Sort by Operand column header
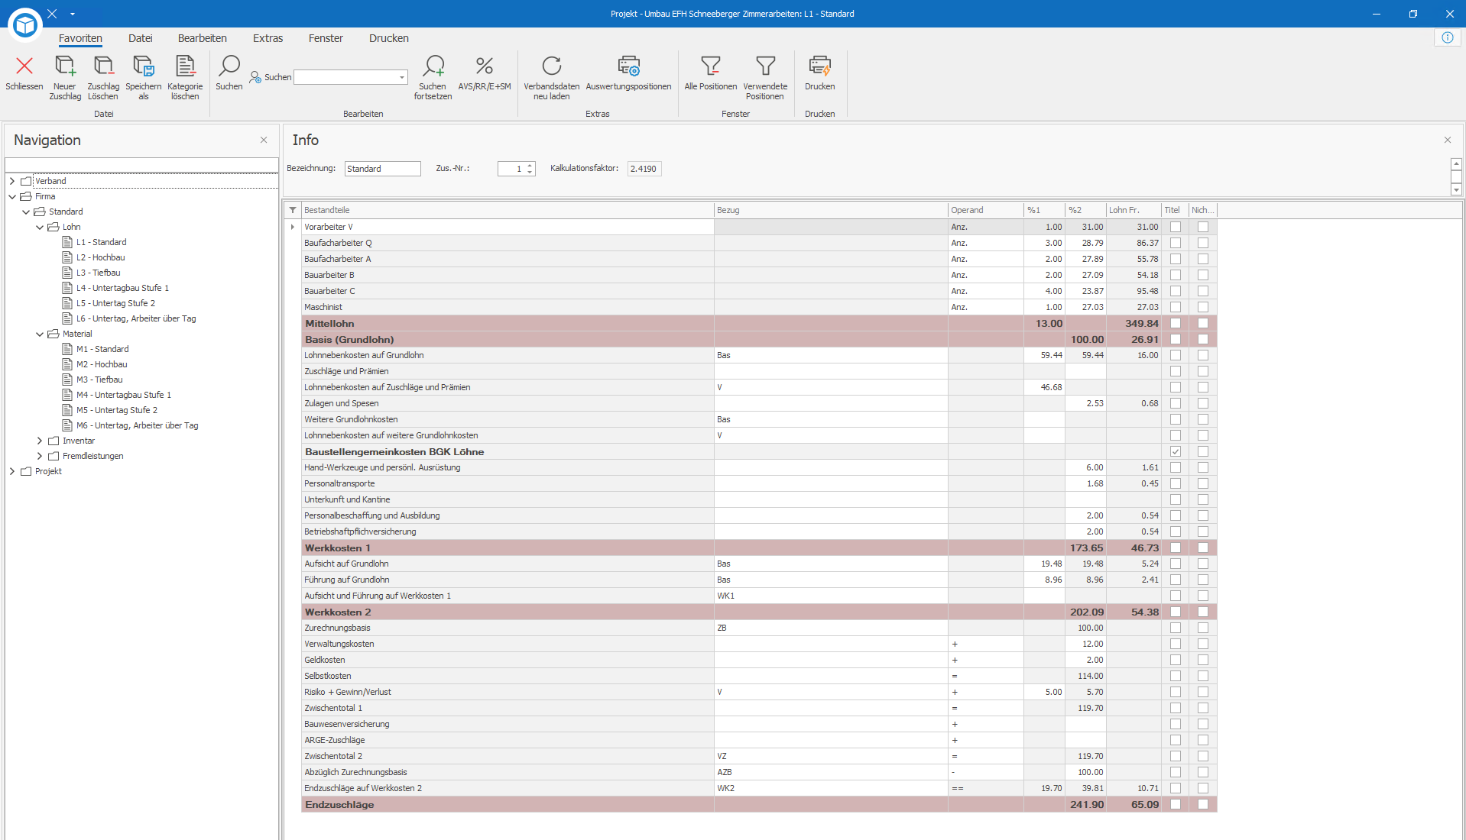 (x=986, y=210)
